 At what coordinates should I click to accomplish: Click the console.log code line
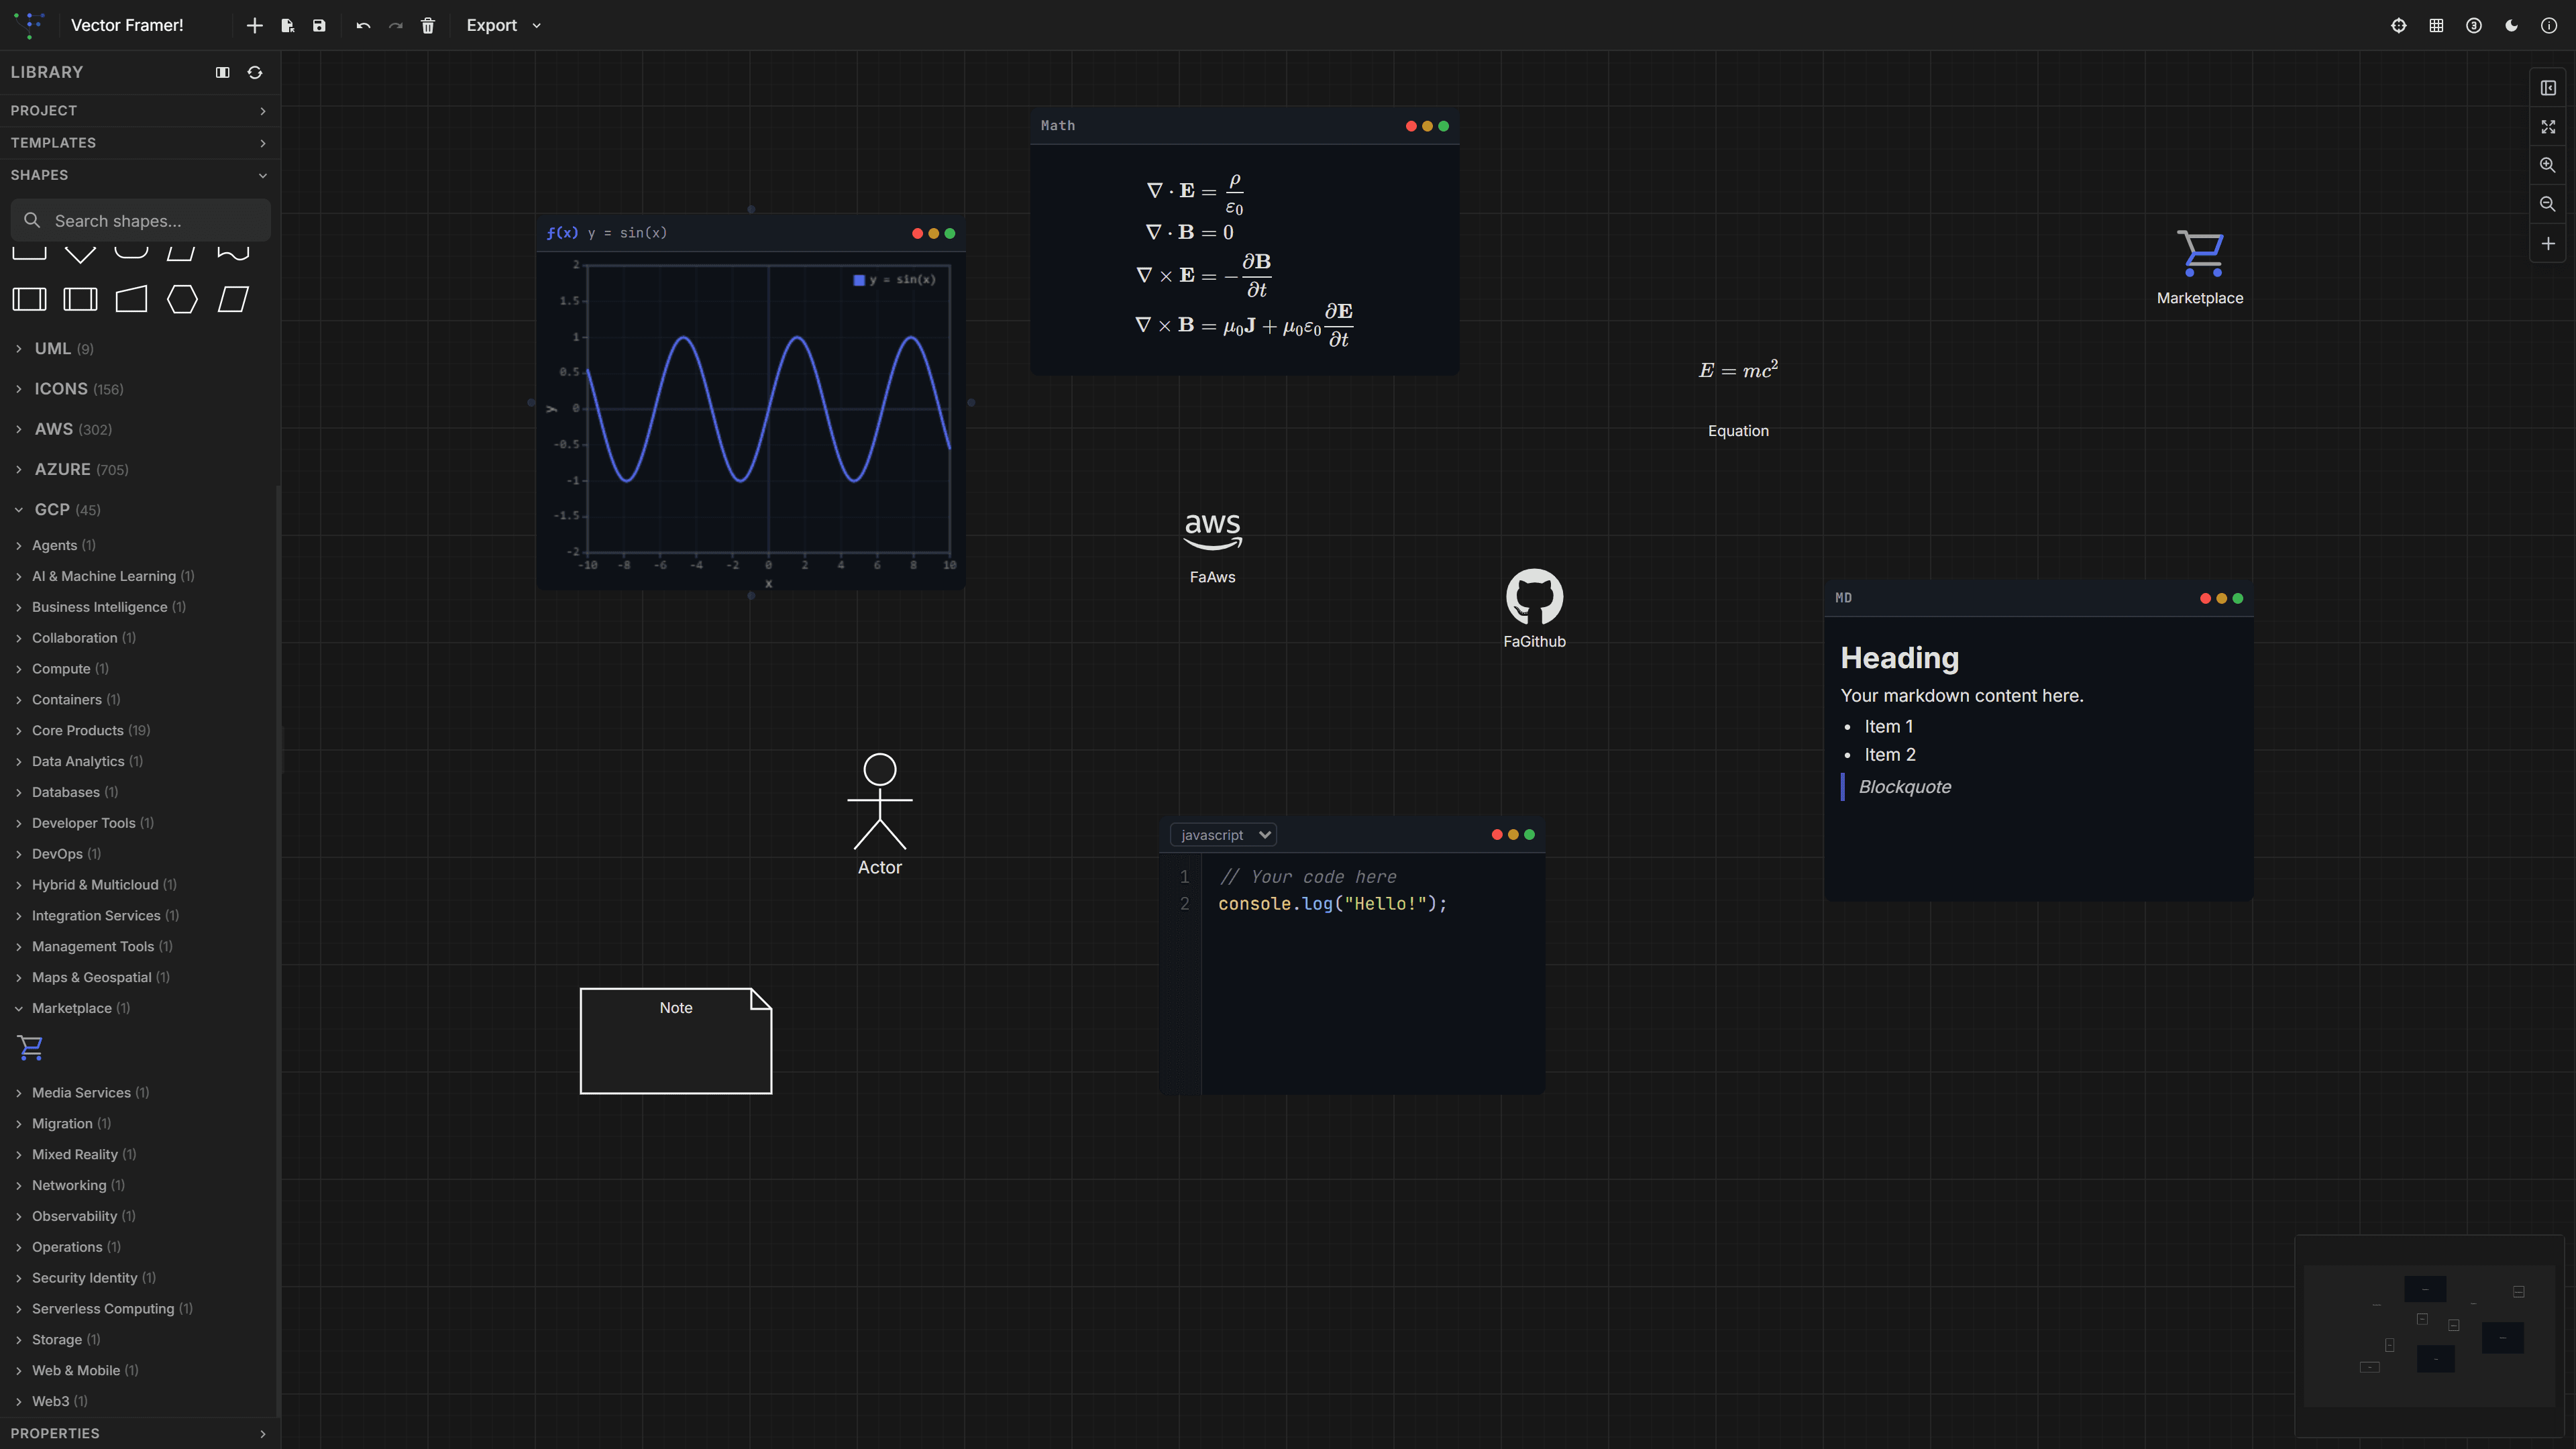click(x=1332, y=904)
